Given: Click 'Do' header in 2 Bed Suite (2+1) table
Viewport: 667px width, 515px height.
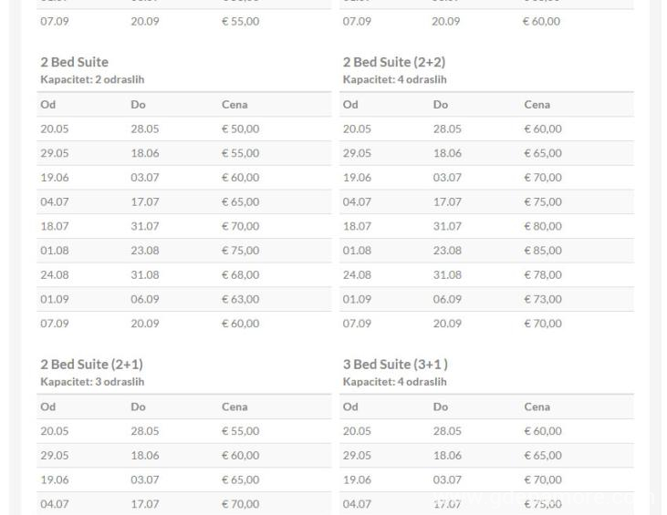Looking at the screenshot, I should tap(138, 407).
